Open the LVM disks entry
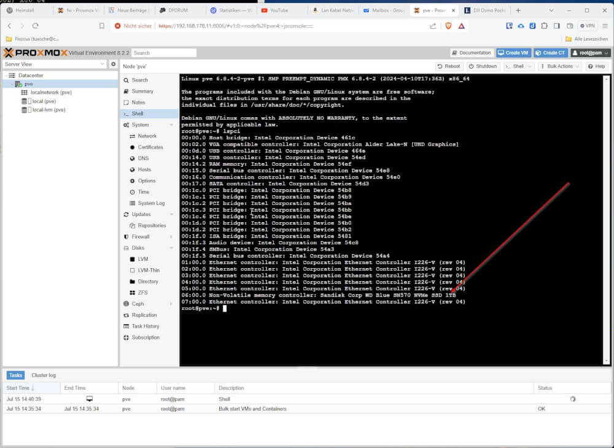 click(x=142, y=259)
